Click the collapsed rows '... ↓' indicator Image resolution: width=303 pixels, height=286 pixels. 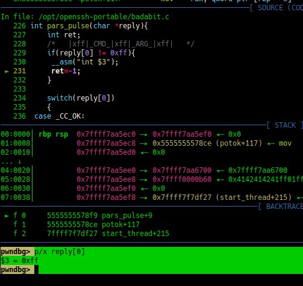(11, 161)
